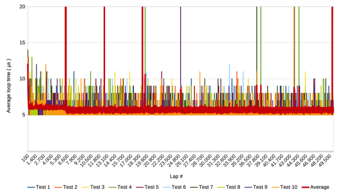The height and width of the screenshot is (194, 340).
Task: Select Test 6 in the legend
Action: pos(179,187)
